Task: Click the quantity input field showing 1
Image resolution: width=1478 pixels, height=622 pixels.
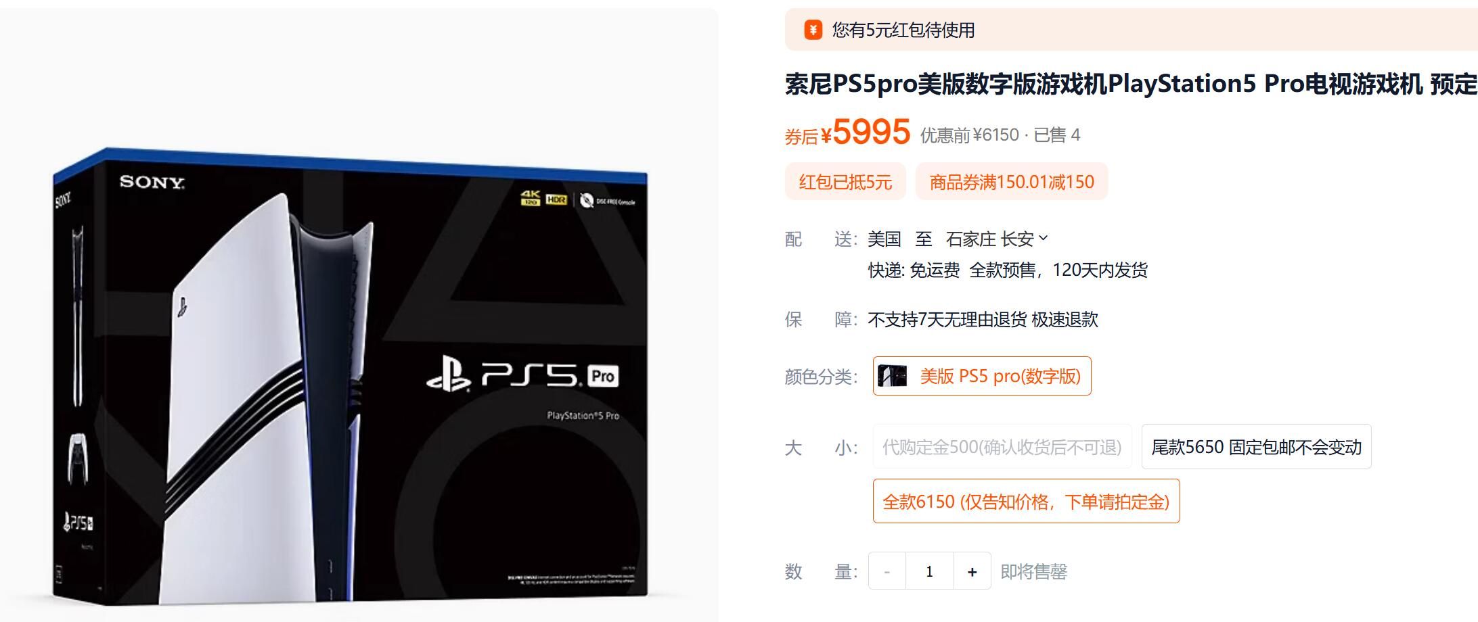Action: coord(930,571)
